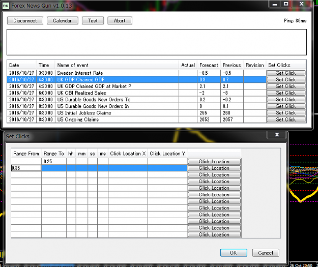Click the Forecast column header

pos(209,65)
